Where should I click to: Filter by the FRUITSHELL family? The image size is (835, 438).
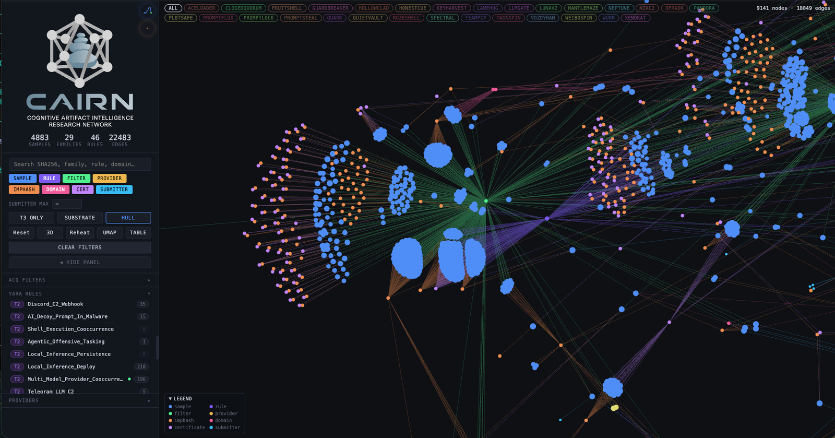(287, 8)
